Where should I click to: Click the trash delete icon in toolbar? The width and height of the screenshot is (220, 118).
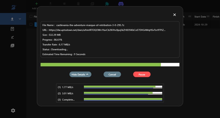click(x=79, y=4)
